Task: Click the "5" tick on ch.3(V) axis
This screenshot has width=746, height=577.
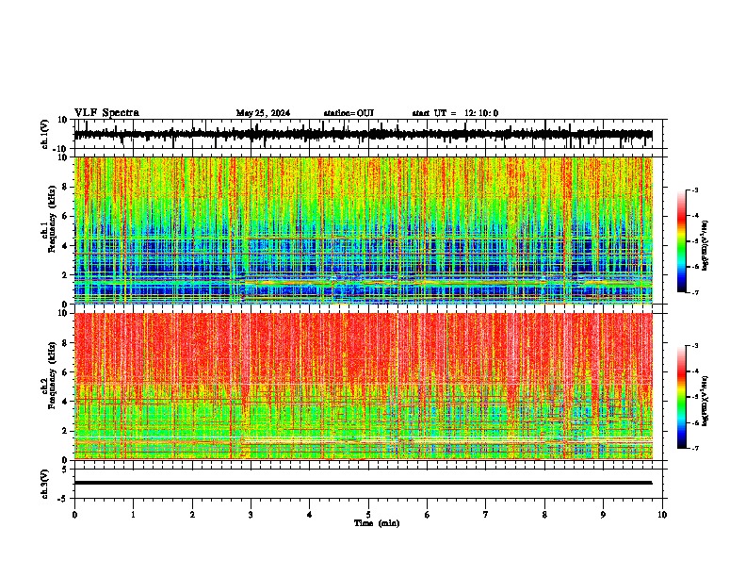Action: pos(66,470)
